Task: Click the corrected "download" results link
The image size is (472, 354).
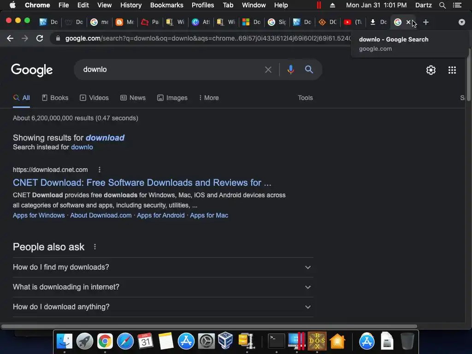Action: [x=105, y=138]
